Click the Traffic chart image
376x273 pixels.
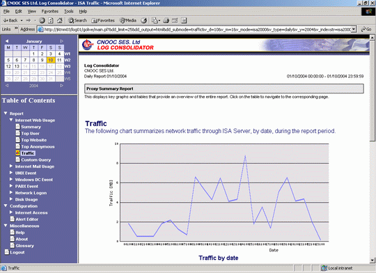(x=219, y=197)
